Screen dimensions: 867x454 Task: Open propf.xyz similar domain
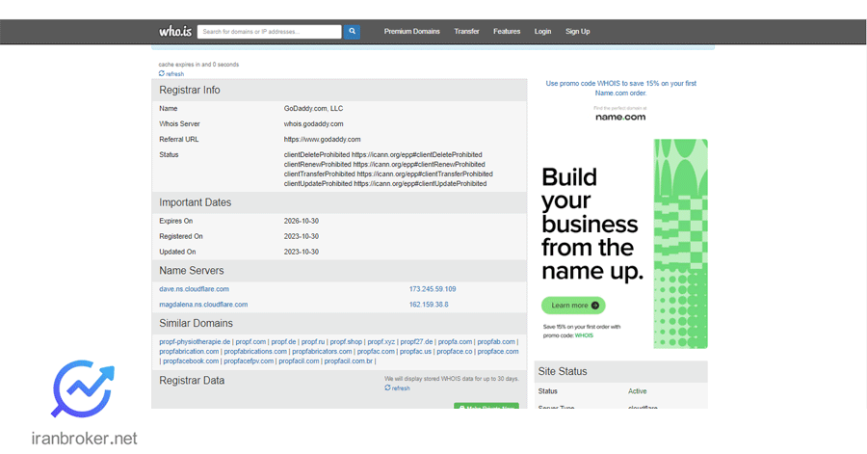tap(381, 342)
